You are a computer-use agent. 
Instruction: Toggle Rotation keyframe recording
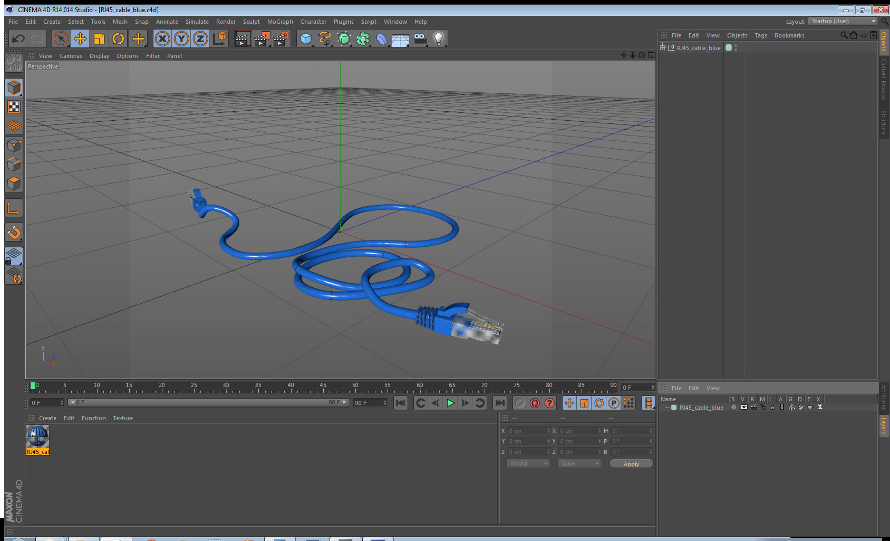pyautogui.click(x=599, y=403)
